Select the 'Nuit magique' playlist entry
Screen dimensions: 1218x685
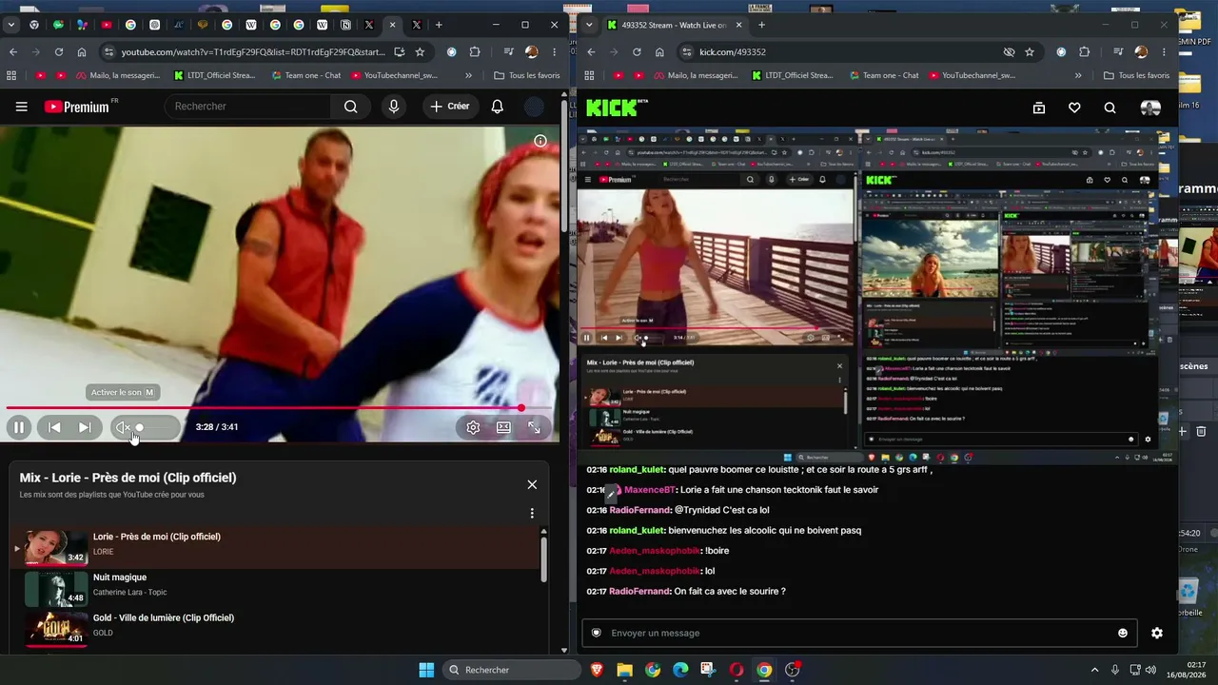click(276, 589)
